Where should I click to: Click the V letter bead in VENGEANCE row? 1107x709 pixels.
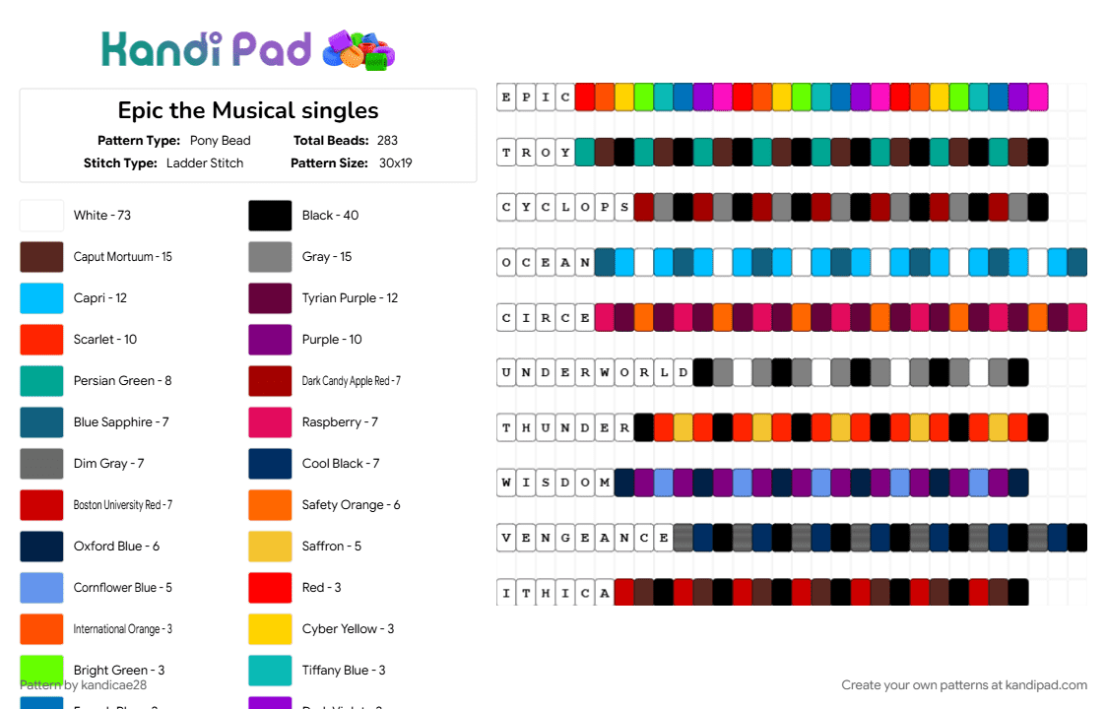tap(506, 538)
